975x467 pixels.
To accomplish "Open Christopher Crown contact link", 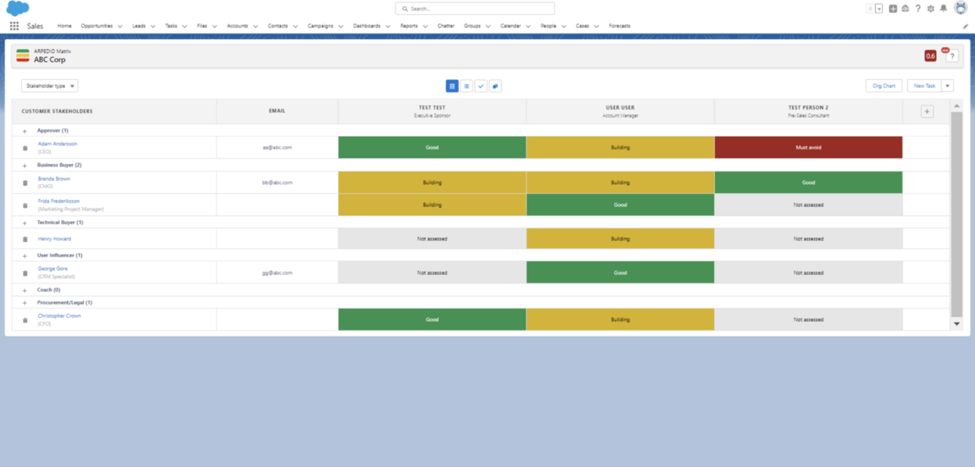I will 59,316.
